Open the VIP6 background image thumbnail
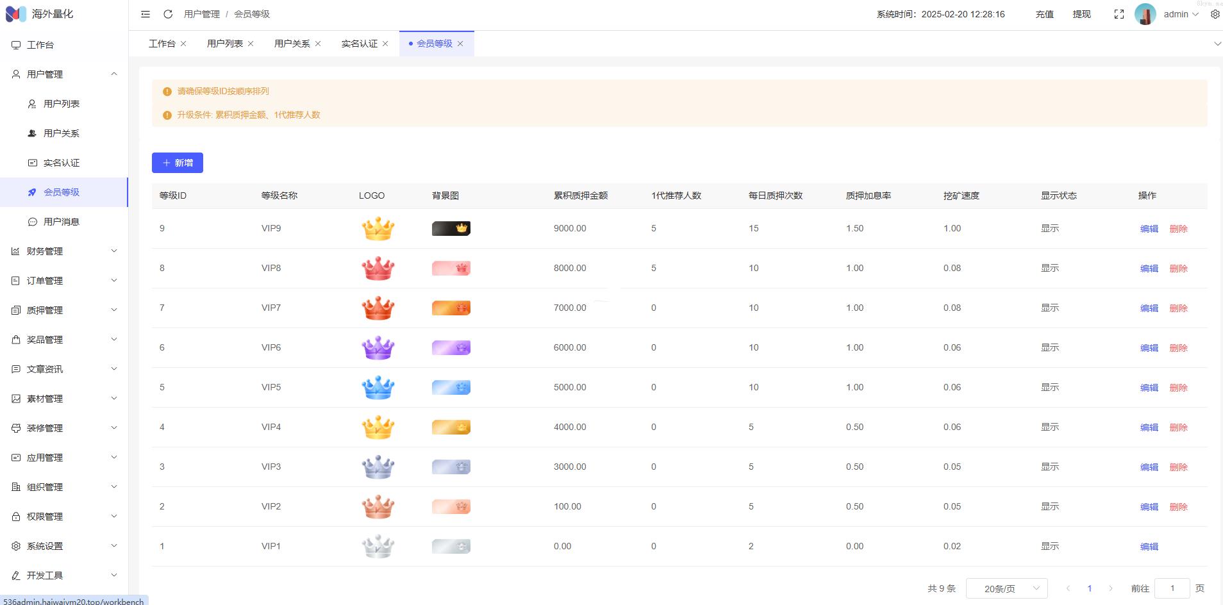The width and height of the screenshot is (1223, 605). point(451,348)
